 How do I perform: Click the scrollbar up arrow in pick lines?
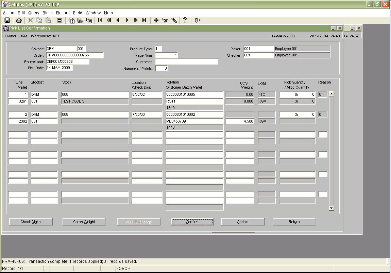[331, 94]
